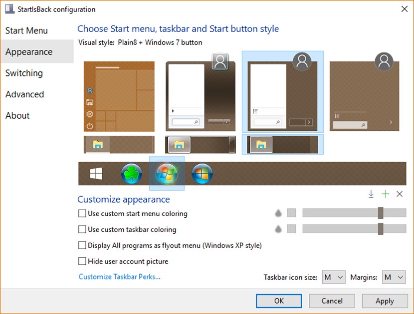Open Customize Taskbar Perks link
This screenshot has width=414, height=314.
(x=119, y=277)
